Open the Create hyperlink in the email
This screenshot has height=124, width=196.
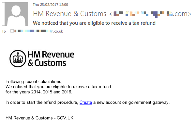tap(86, 102)
